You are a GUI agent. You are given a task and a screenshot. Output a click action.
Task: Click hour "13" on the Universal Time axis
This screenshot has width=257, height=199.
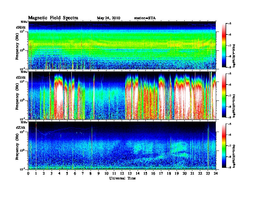click(130, 174)
